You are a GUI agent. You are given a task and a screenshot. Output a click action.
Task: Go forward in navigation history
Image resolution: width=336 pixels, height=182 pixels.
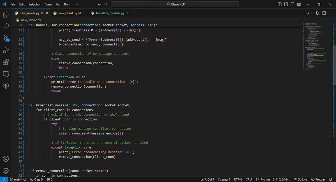point(106,4)
